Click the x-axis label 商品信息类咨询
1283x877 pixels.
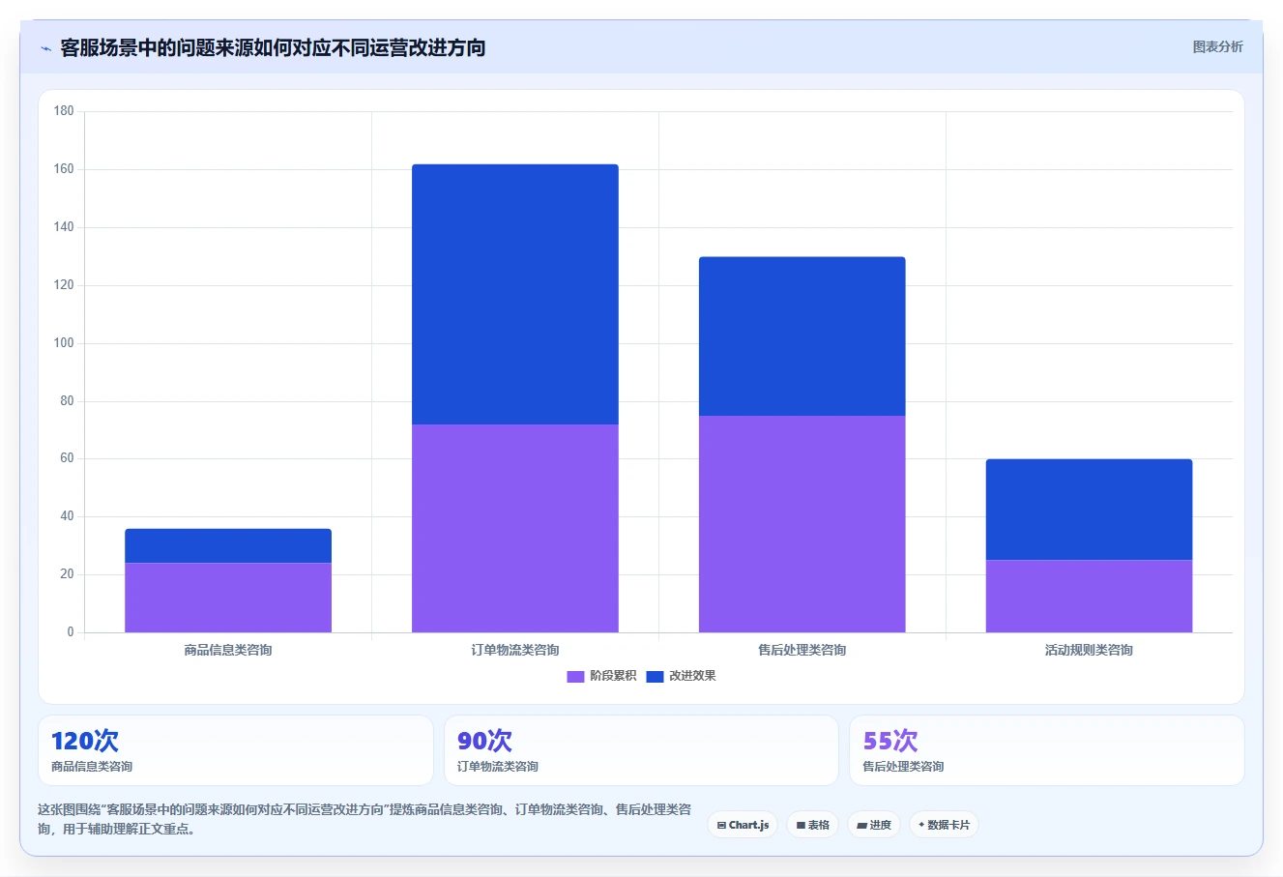[x=228, y=650]
